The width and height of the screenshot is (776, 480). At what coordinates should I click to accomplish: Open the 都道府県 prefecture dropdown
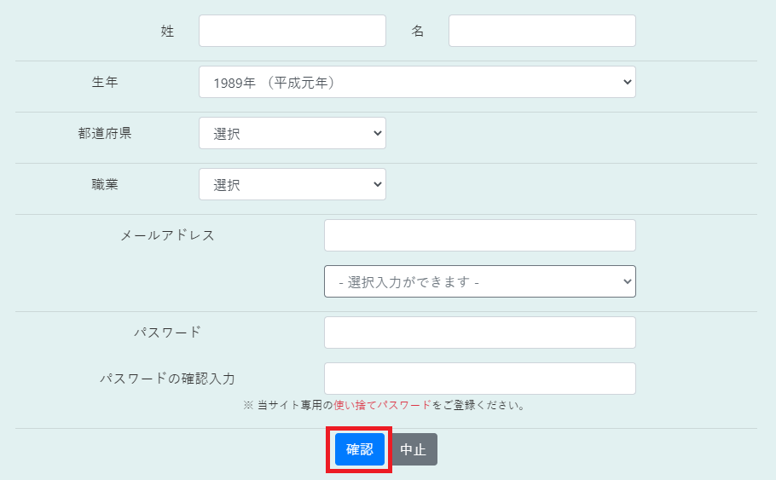click(292, 133)
